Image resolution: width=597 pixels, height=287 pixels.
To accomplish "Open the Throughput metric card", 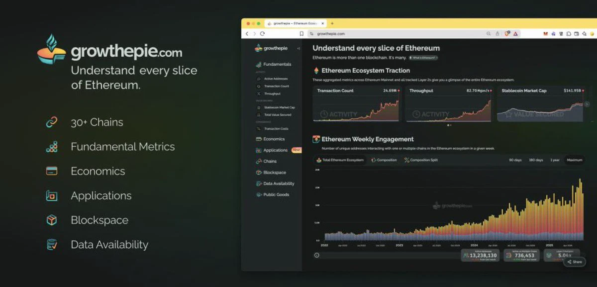I will click(449, 104).
